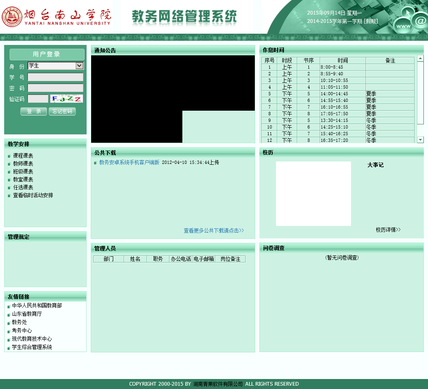The height and width of the screenshot is (389, 428).
Task: Click the 忘记密码 forgot password button
Action: point(62,111)
